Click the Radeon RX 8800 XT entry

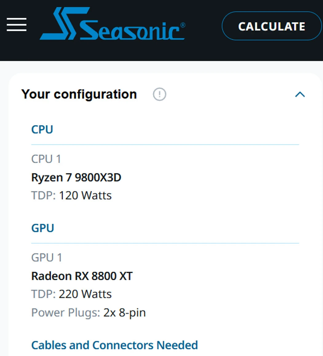(82, 276)
